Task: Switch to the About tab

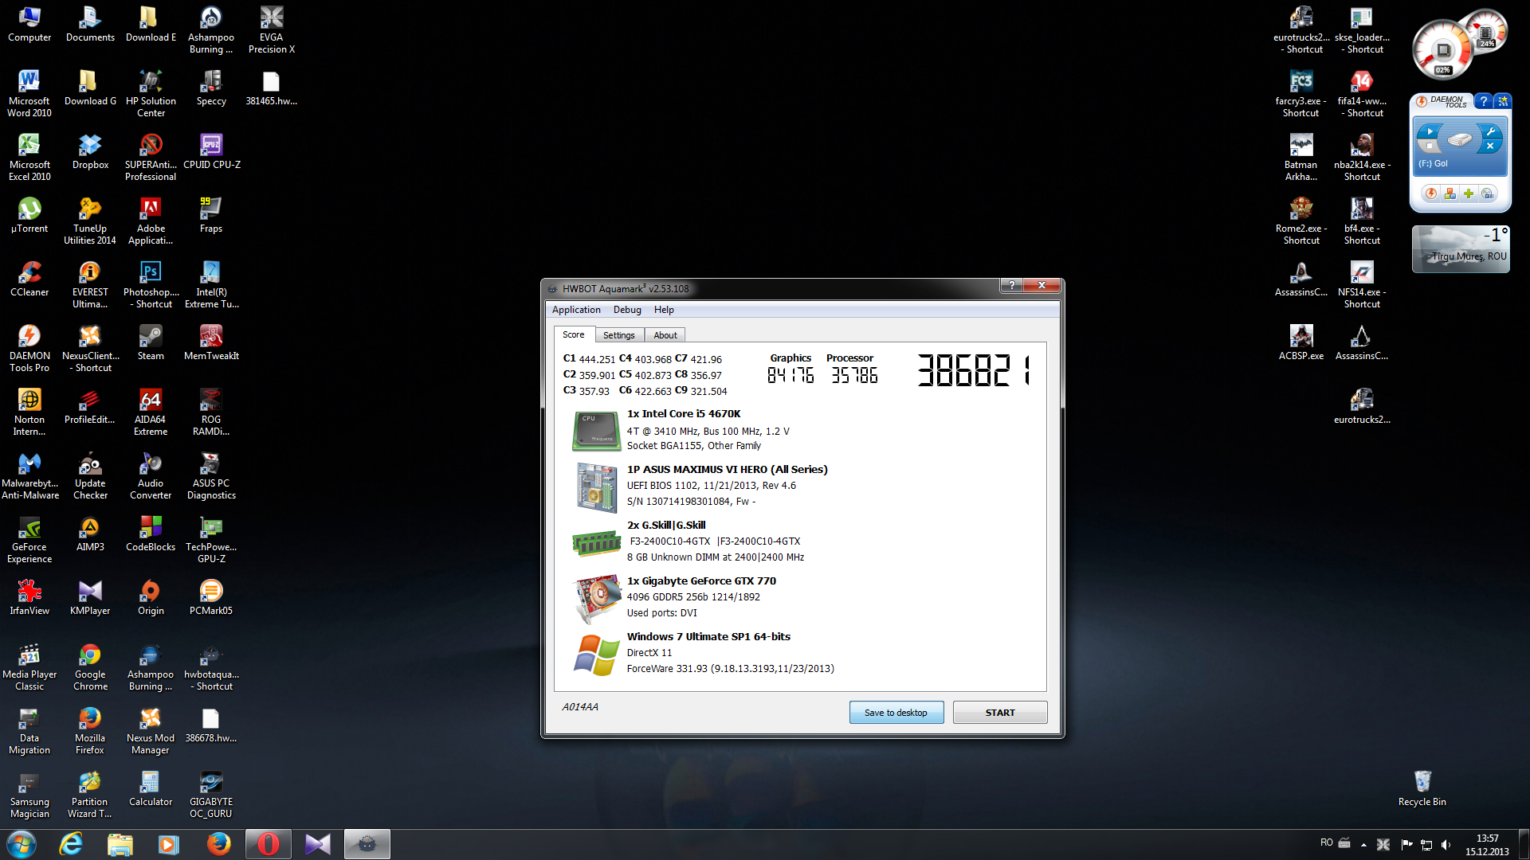Action: point(665,335)
